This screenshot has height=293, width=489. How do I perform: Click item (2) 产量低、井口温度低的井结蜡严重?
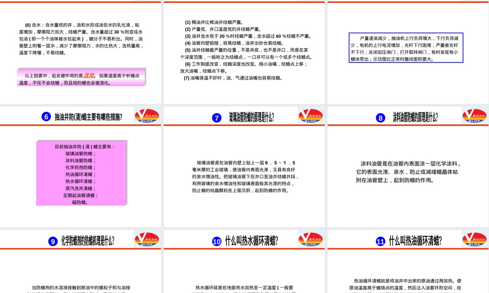click(223, 29)
